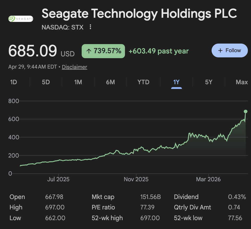251x229 pixels.
Task: Select the 5D time range tab
Action: pyautogui.click(x=46, y=82)
